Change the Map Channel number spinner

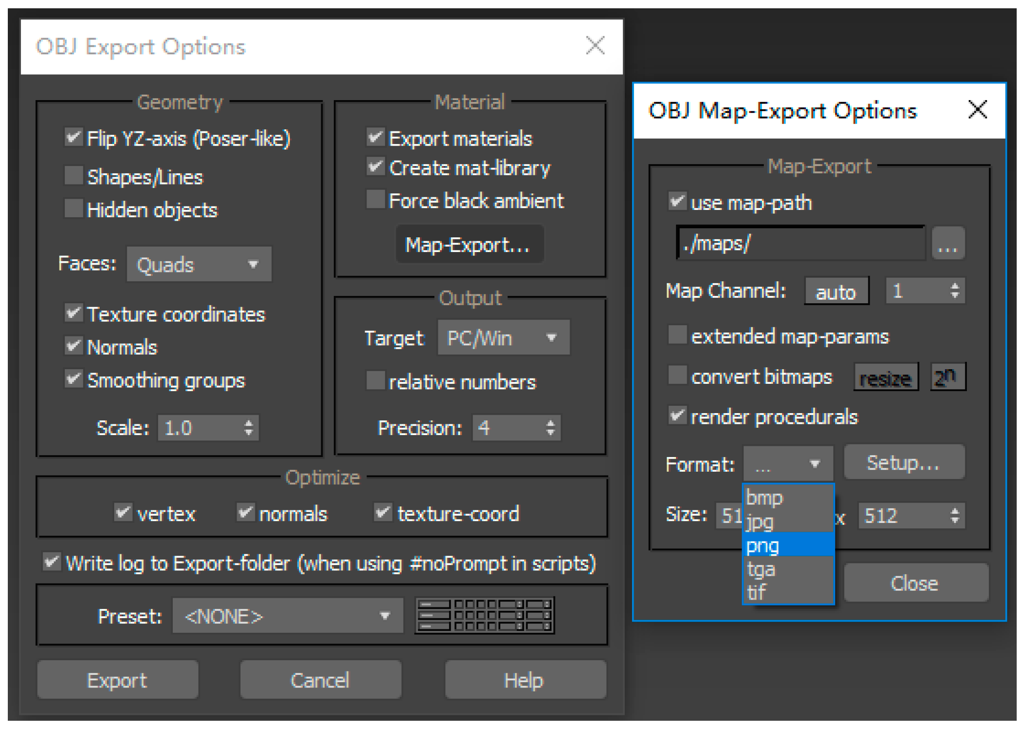955,291
